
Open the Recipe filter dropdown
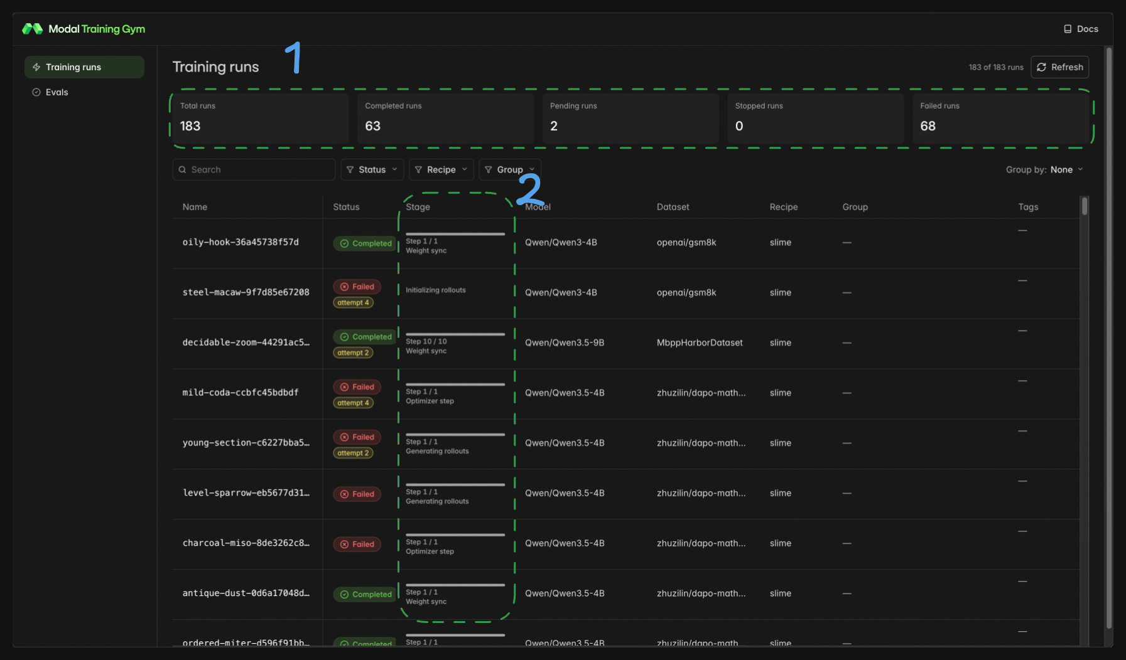tap(441, 169)
